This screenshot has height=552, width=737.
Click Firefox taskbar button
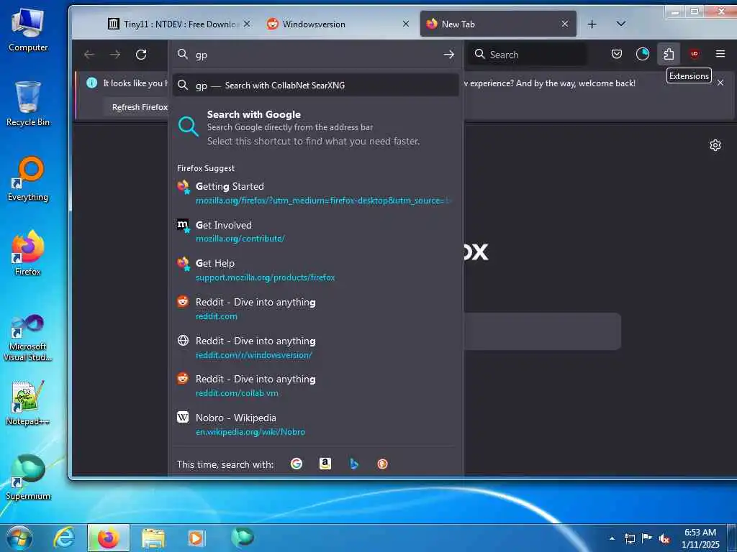point(108,538)
